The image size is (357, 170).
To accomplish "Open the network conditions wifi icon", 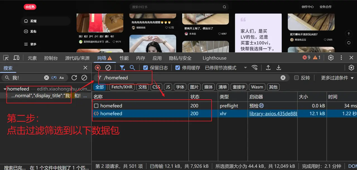I will point(254,67).
